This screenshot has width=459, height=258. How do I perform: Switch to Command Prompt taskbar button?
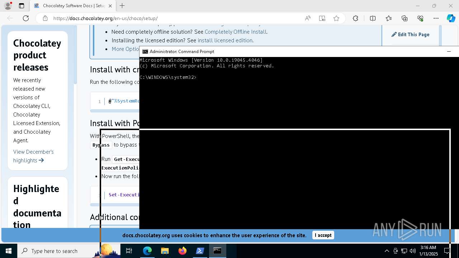pos(217,251)
